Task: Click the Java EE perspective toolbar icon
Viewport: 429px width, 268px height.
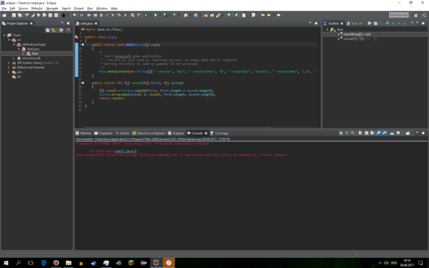Action: (x=424, y=15)
